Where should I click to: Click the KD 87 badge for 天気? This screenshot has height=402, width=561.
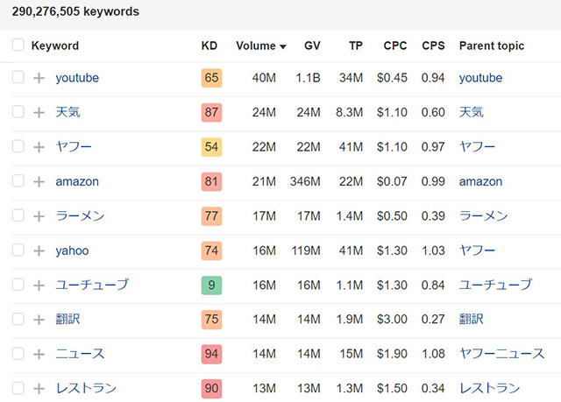211,113
